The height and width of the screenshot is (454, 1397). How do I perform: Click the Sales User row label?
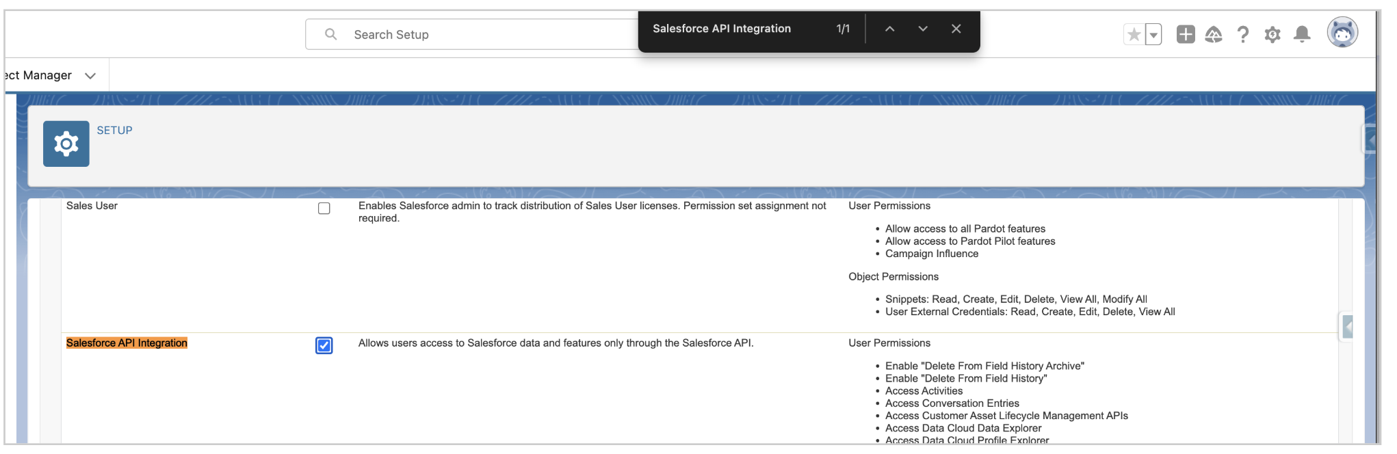coord(92,206)
